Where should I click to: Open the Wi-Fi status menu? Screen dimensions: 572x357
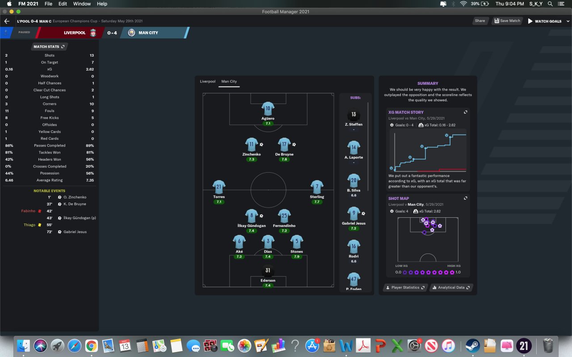click(463, 4)
